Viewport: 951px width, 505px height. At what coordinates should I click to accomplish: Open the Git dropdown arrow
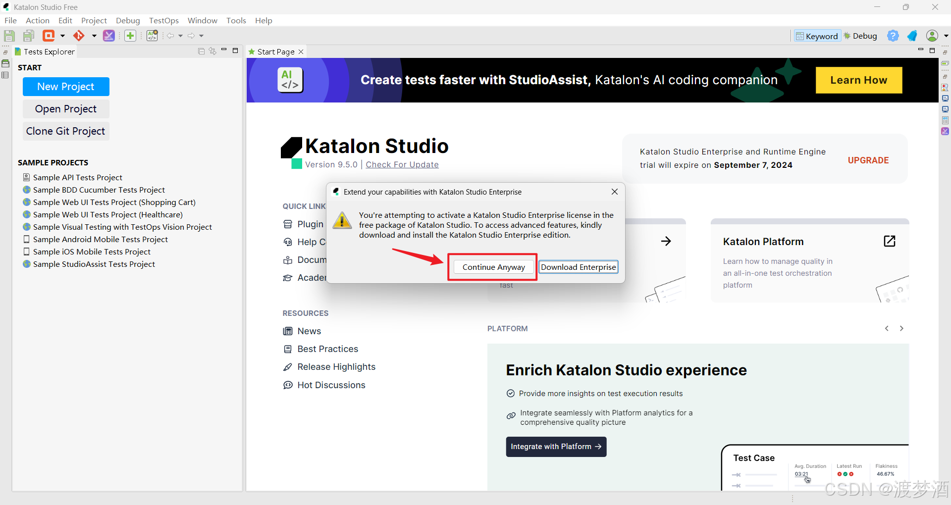94,35
